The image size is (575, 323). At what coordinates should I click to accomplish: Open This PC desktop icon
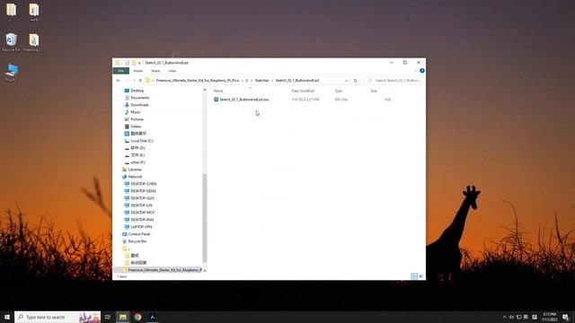(11, 72)
